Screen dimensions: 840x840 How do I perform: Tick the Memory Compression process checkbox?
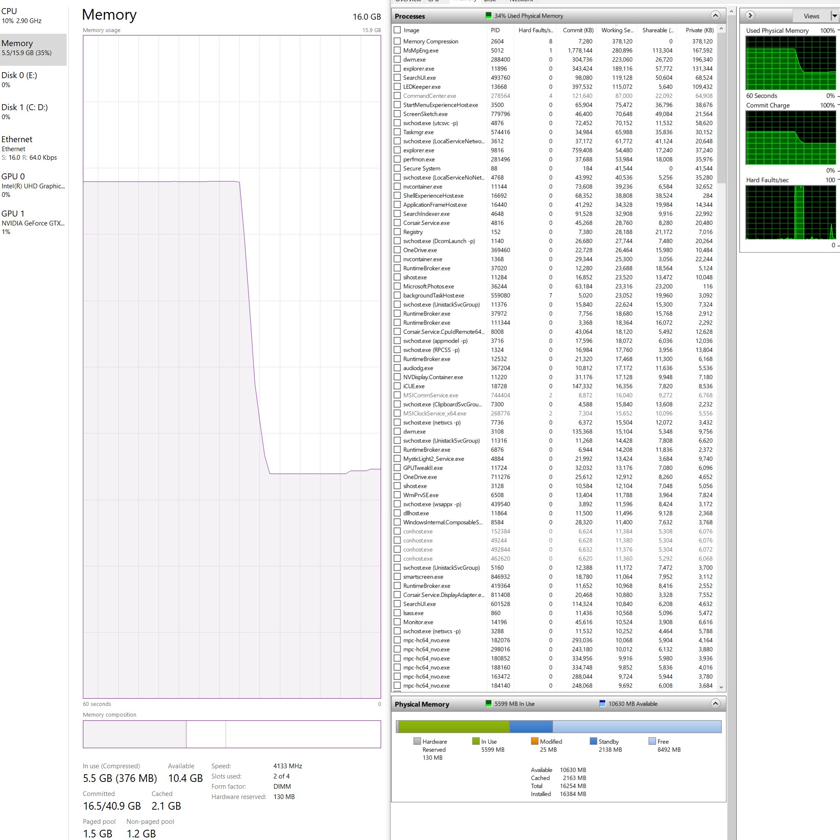coord(397,41)
